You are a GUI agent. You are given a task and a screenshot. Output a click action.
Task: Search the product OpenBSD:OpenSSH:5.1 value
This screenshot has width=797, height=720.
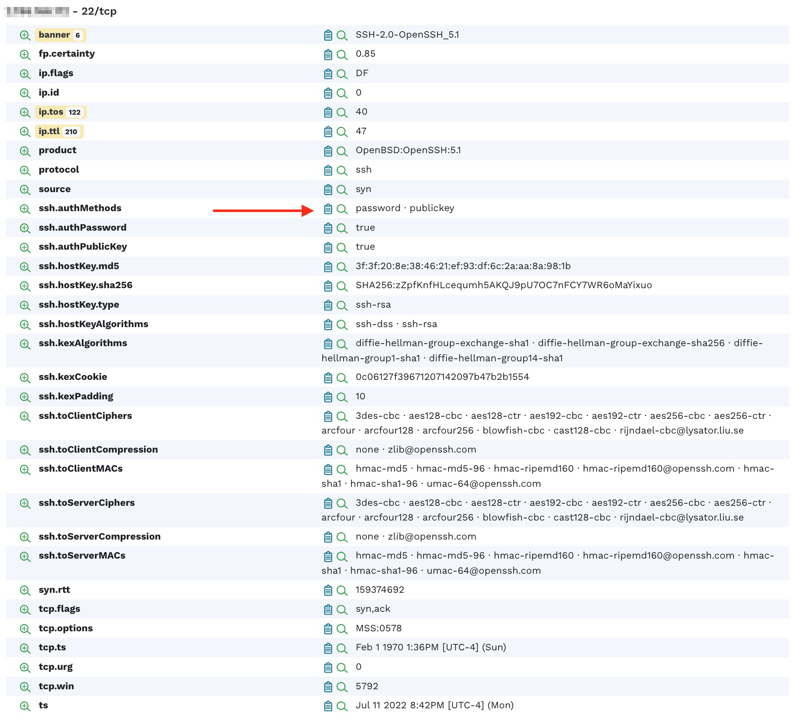pyautogui.click(x=342, y=151)
